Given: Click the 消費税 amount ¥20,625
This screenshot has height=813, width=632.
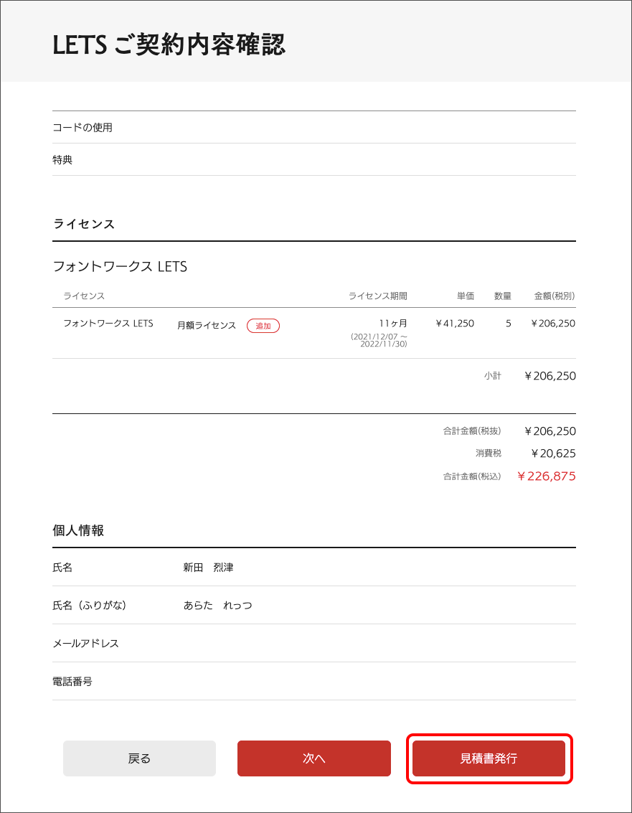Looking at the screenshot, I should coord(553,454).
